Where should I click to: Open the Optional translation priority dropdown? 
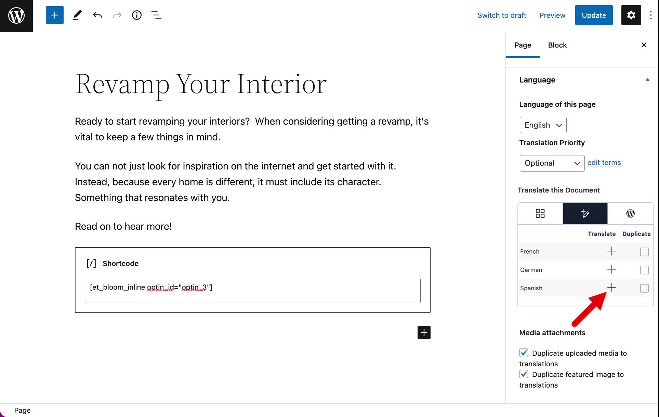tap(552, 163)
